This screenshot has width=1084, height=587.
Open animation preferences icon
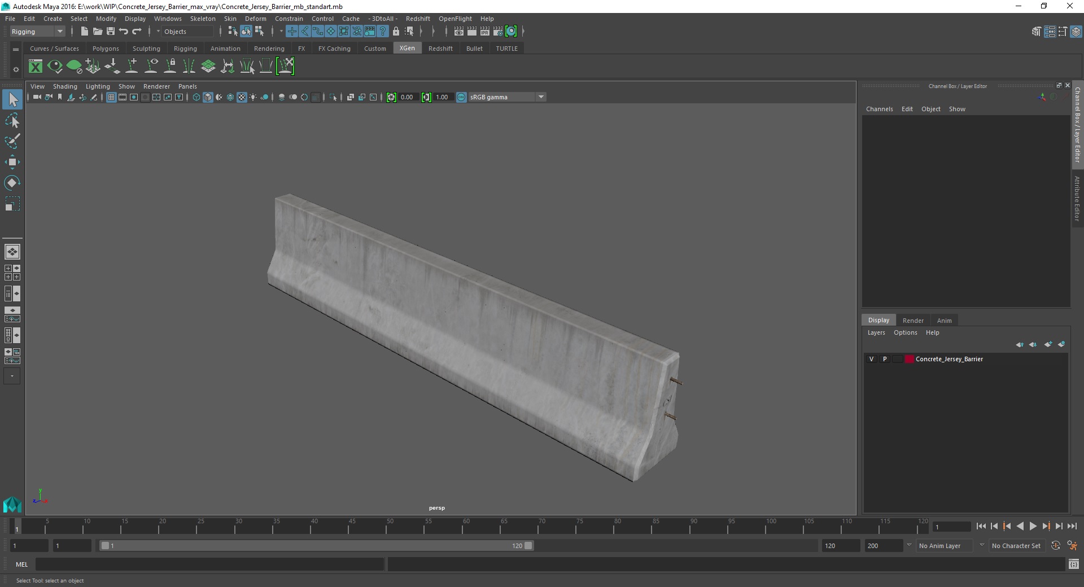(x=1072, y=546)
